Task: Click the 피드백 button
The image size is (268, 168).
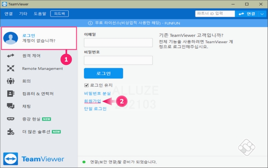Action: click(59, 14)
